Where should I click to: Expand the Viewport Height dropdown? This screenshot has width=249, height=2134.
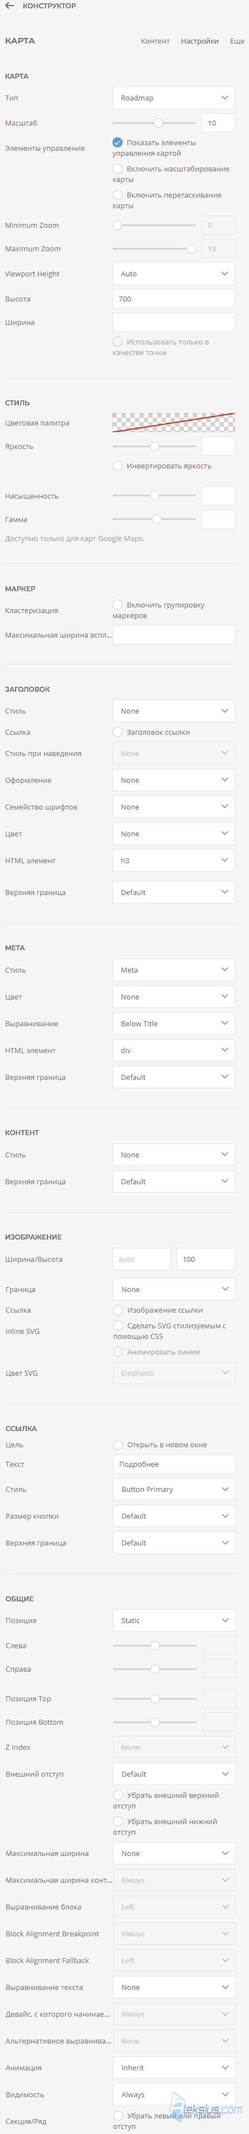click(x=174, y=274)
